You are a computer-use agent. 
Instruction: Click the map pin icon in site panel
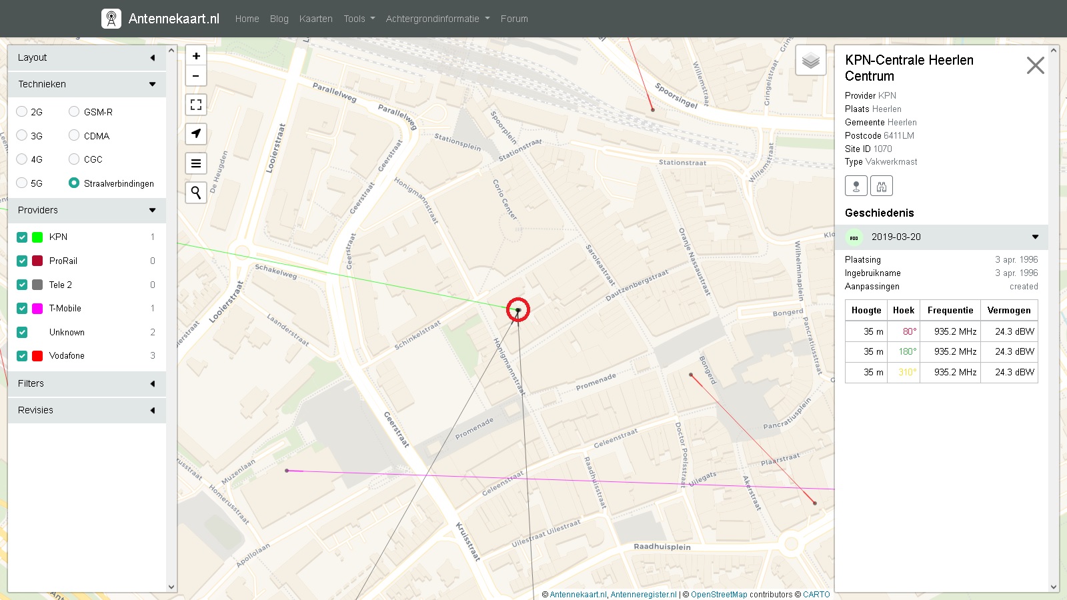pyautogui.click(x=856, y=186)
